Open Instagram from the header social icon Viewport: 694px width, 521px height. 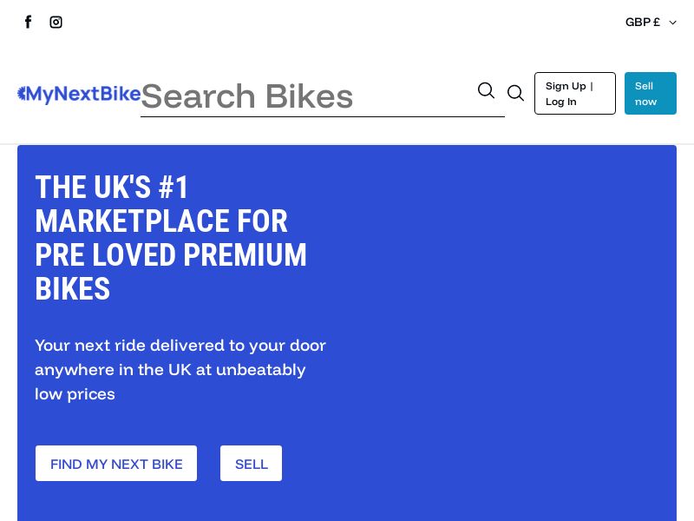point(56,22)
